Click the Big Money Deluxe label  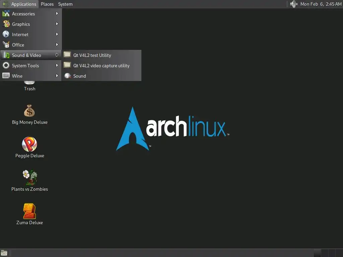[30, 122]
